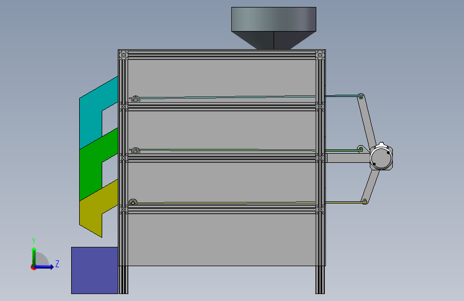This screenshot has height=301, width=464.
Task: Click the bearing on the yellow sieve
Action: pyautogui.click(x=133, y=202)
